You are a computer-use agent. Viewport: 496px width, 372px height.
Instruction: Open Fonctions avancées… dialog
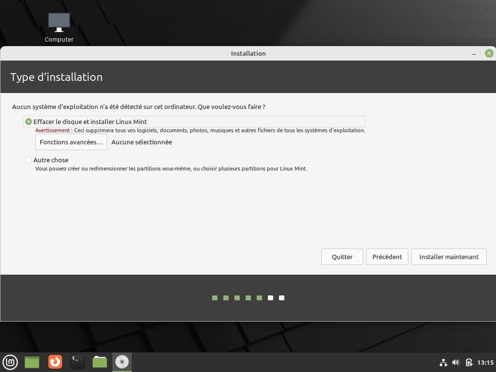tap(71, 142)
